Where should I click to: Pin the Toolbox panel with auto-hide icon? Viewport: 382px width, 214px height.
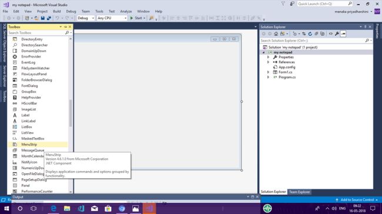[65, 27]
